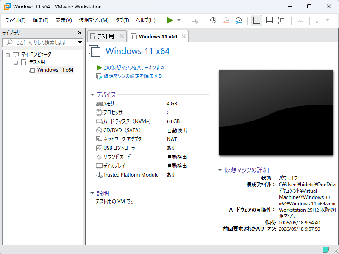This screenshot has width=339, height=254.
Task: Open the power options dropdown arrow
Action: (x=179, y=20)
